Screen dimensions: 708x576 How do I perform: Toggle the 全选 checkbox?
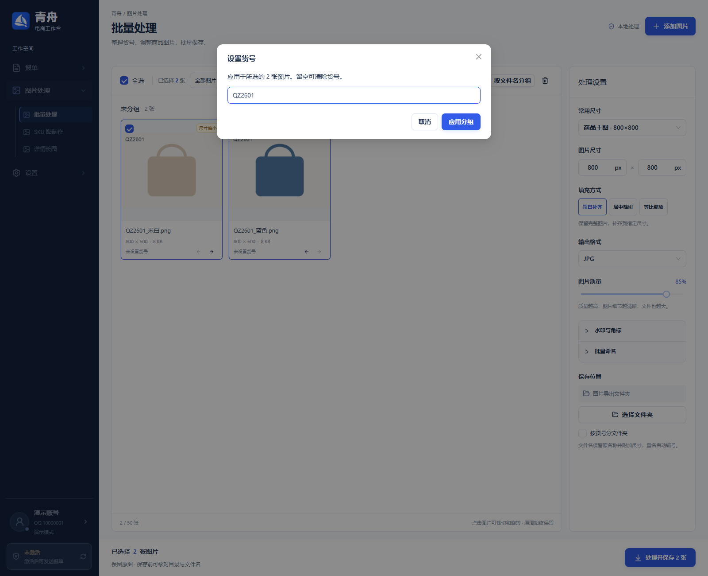point(124,81)
